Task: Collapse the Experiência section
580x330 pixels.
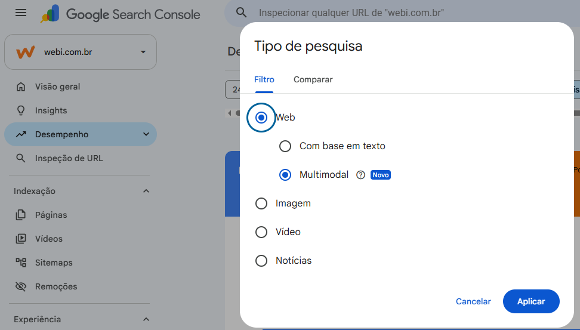Action: point(146,319)
